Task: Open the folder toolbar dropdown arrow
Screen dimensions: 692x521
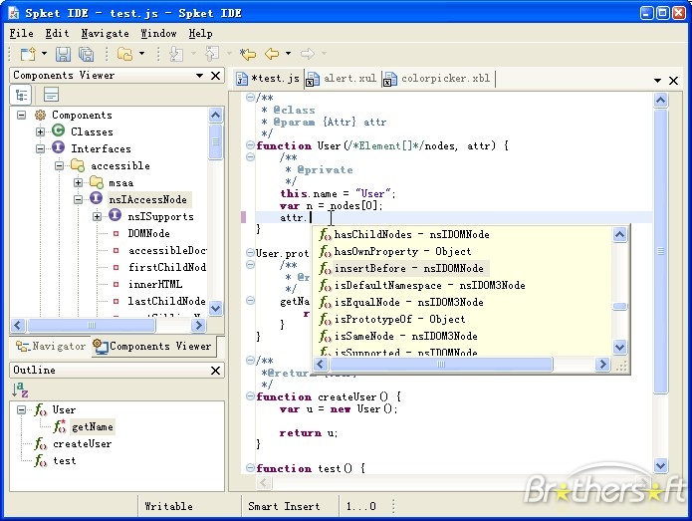Action: click(x=141, y=54)
